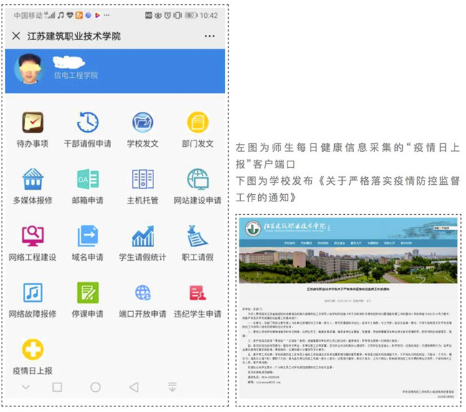
Task: Open the three-dots more menu
Action: pyautogui.click(x=209, y=37)
